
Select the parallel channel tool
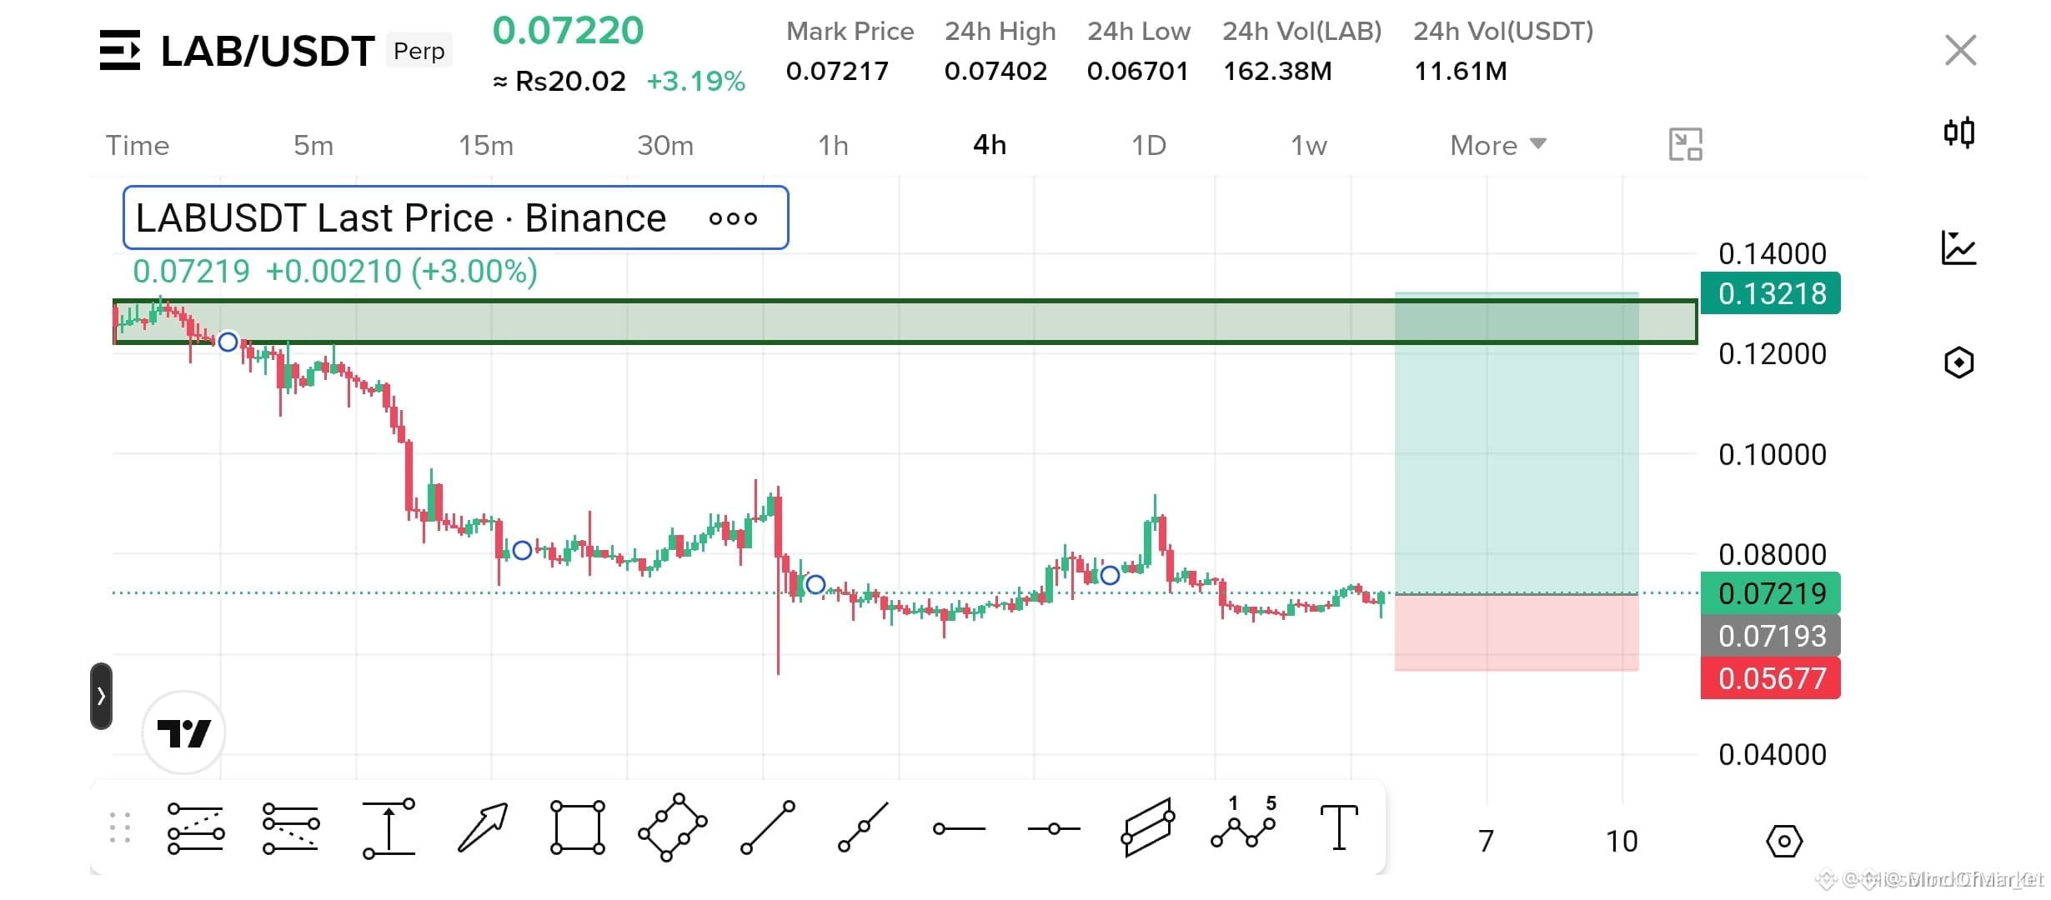click(x=1148, y=827)
